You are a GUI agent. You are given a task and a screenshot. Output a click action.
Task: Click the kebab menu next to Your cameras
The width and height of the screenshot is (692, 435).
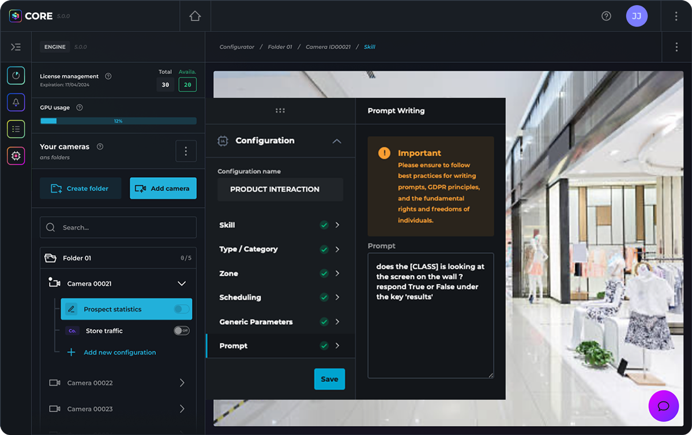[186, 151]
